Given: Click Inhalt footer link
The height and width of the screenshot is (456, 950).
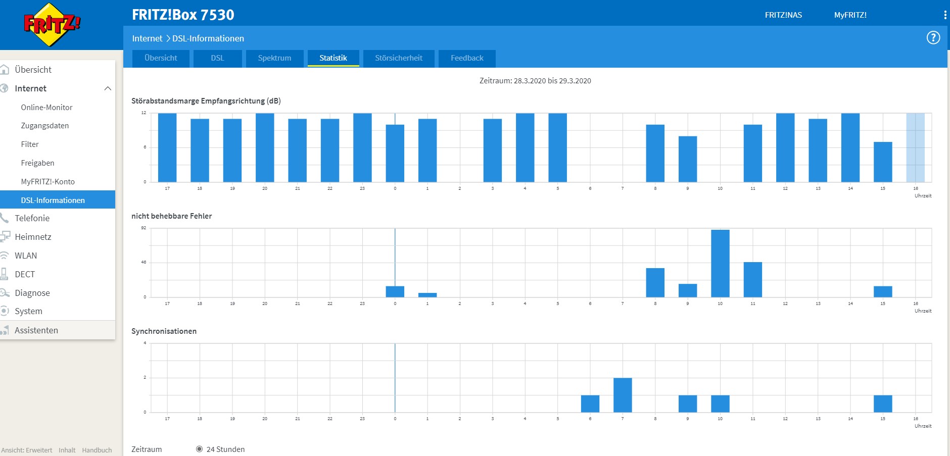Looking at the screenshot, I should tap(67, 450).
